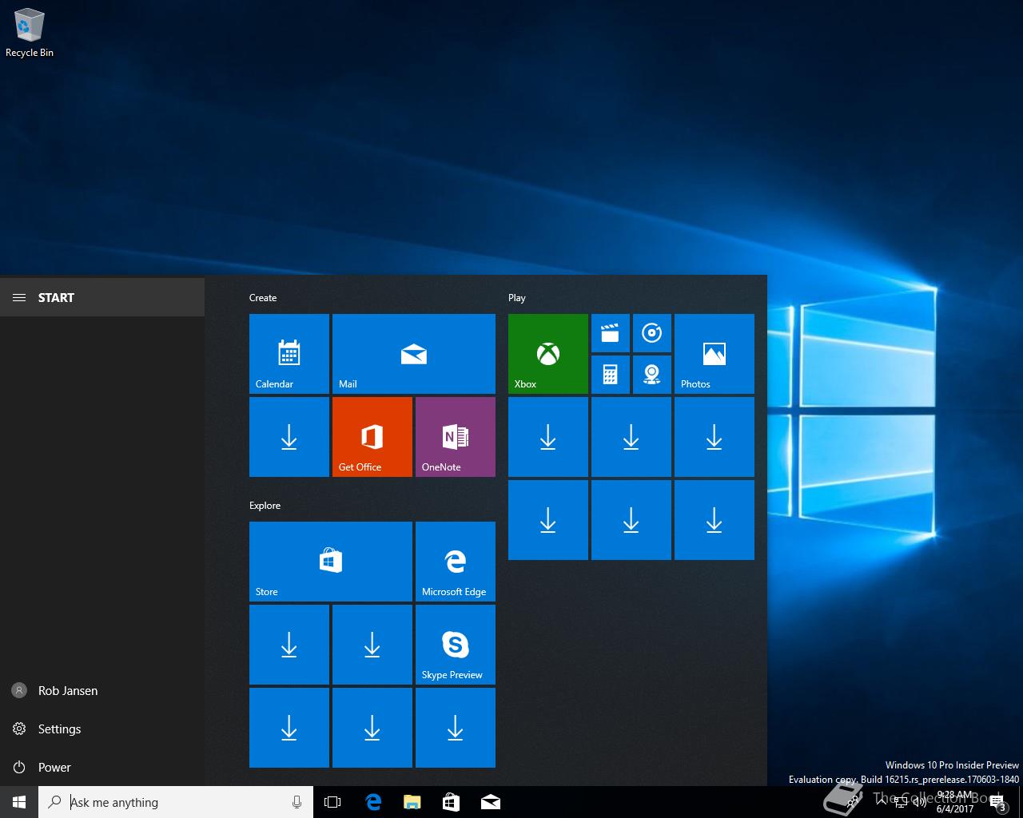This screenshot has height=818, width=1023.
Task: Open the Mail app from the taskbar
Action: click(490, 802)
